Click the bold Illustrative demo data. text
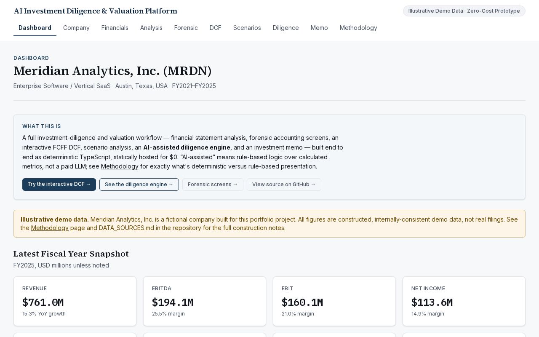Screen dimensions: 539x337 (x=55, y=219)
